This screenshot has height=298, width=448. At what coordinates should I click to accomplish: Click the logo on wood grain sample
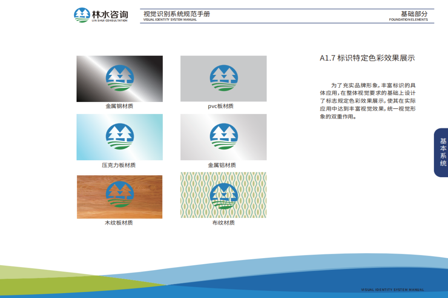(x=120, y=195)
